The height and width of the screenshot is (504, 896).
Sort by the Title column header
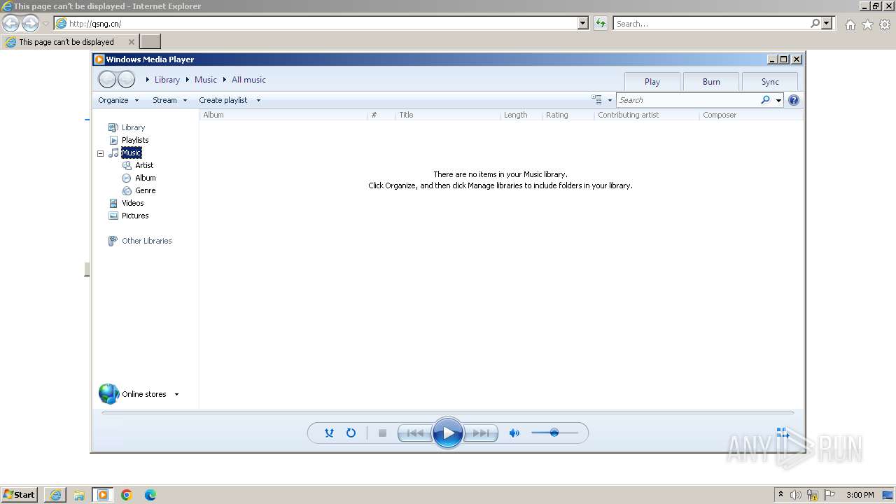coord(448,115)
